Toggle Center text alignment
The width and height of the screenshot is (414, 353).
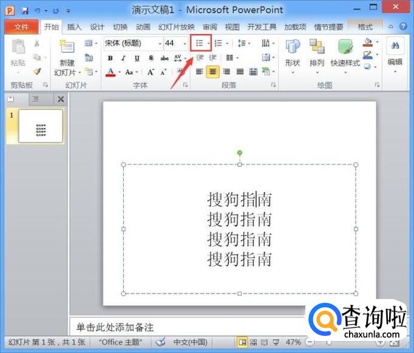point(213,72)
